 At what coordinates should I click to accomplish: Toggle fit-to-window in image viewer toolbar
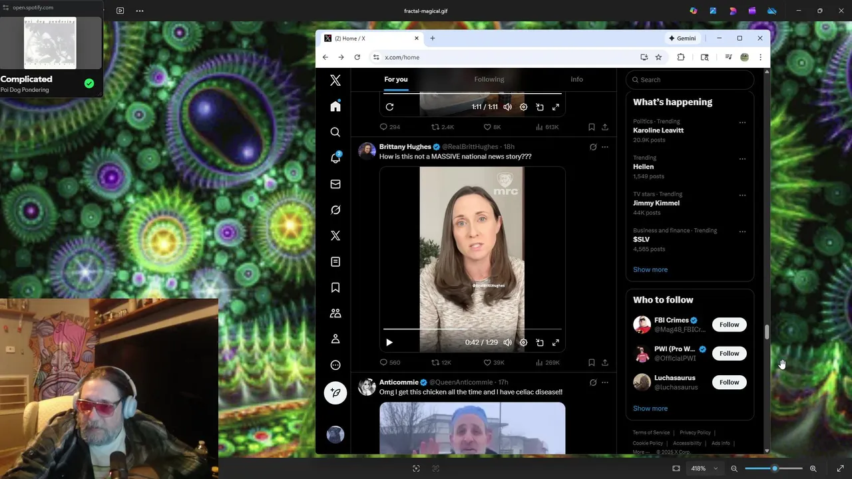[x=676, y=468]
